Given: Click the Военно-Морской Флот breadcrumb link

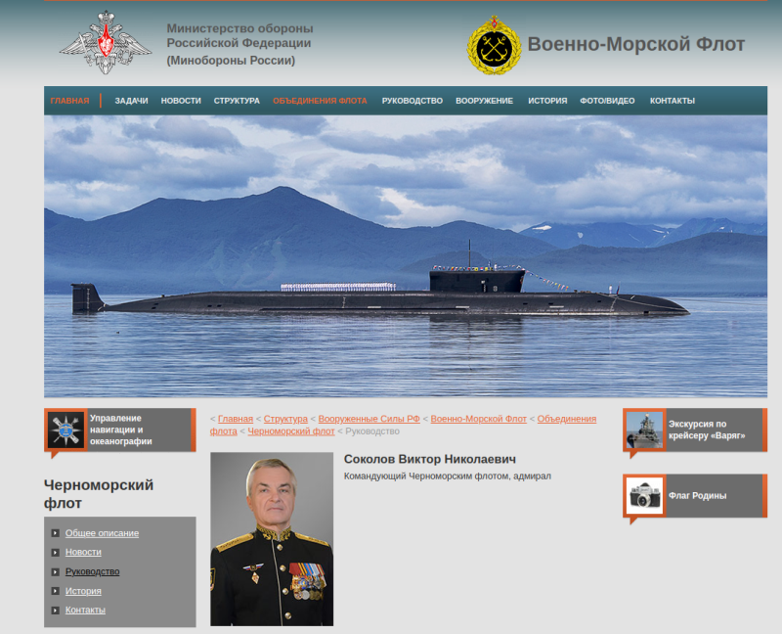Looking at the screenshot, I should (x=478, y=419).
